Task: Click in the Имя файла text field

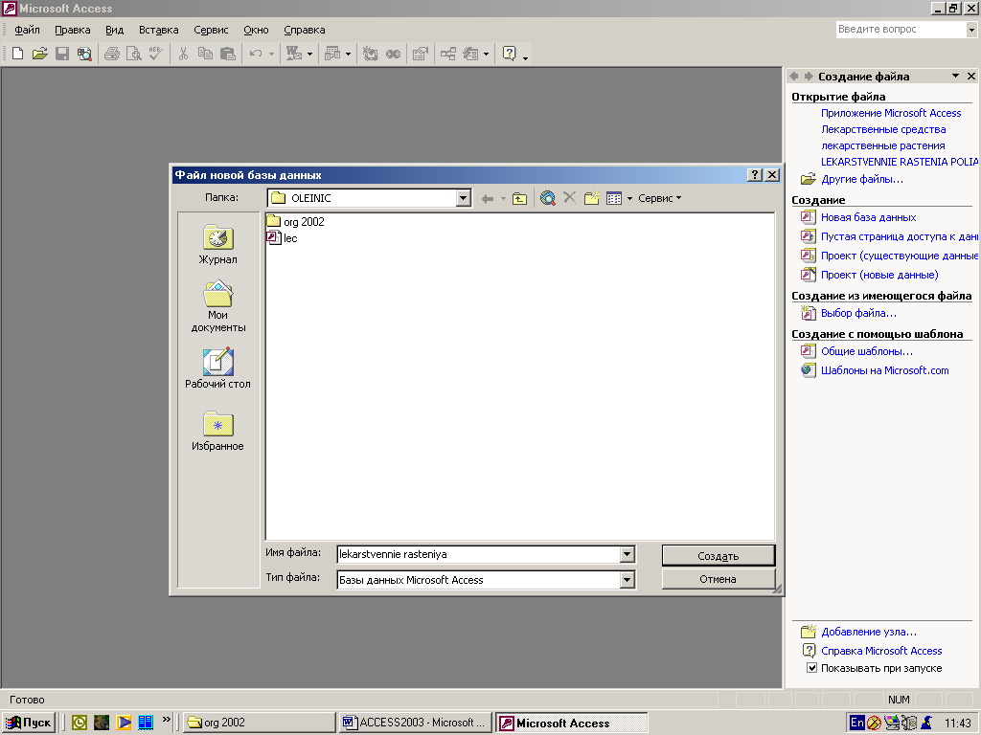Action: click(479, 554)
